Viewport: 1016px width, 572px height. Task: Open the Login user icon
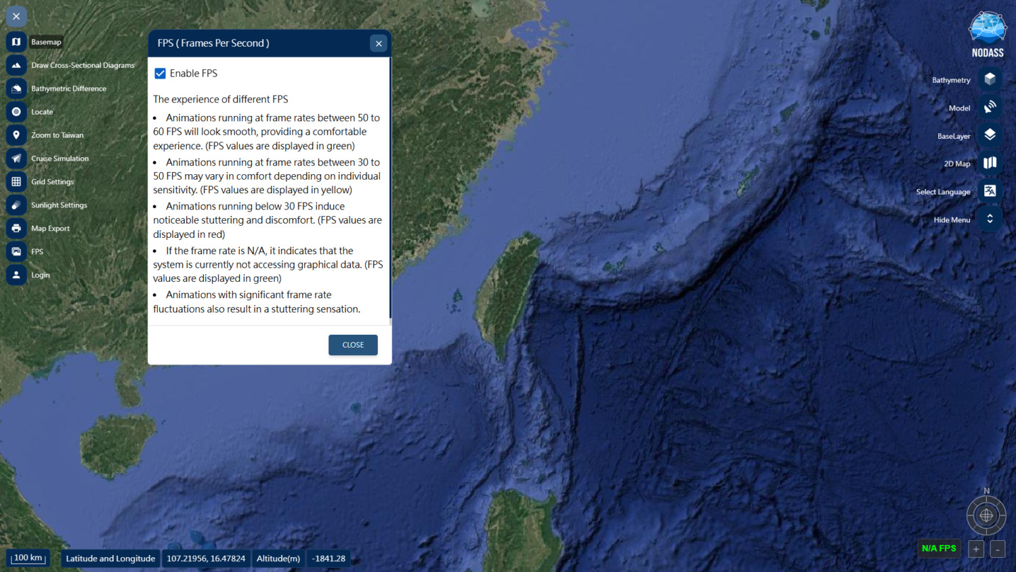(16, 275)
